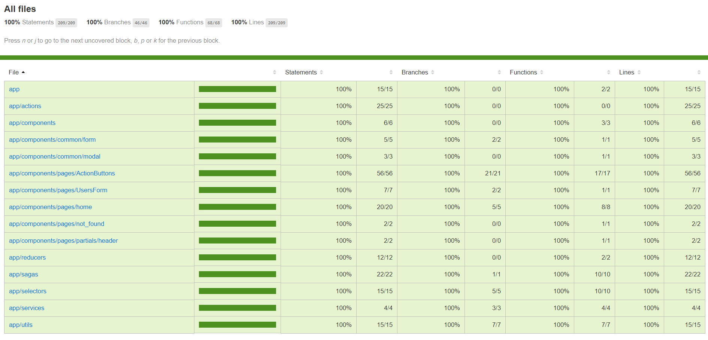The image size is (708, 340).
Task: Click the 209/209 badge next to Statements
Action: click(66, 23)
